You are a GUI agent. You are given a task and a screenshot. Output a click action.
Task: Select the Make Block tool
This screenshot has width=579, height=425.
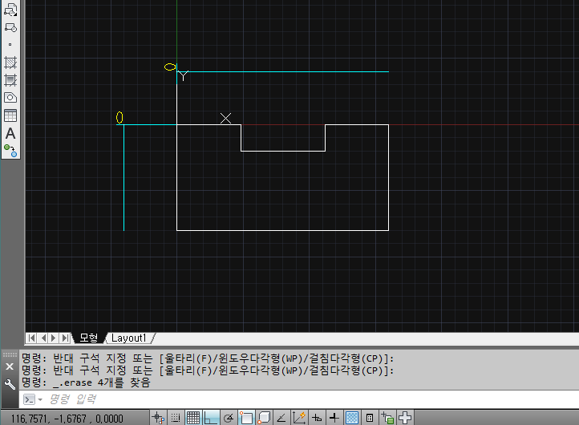point(10,27)
